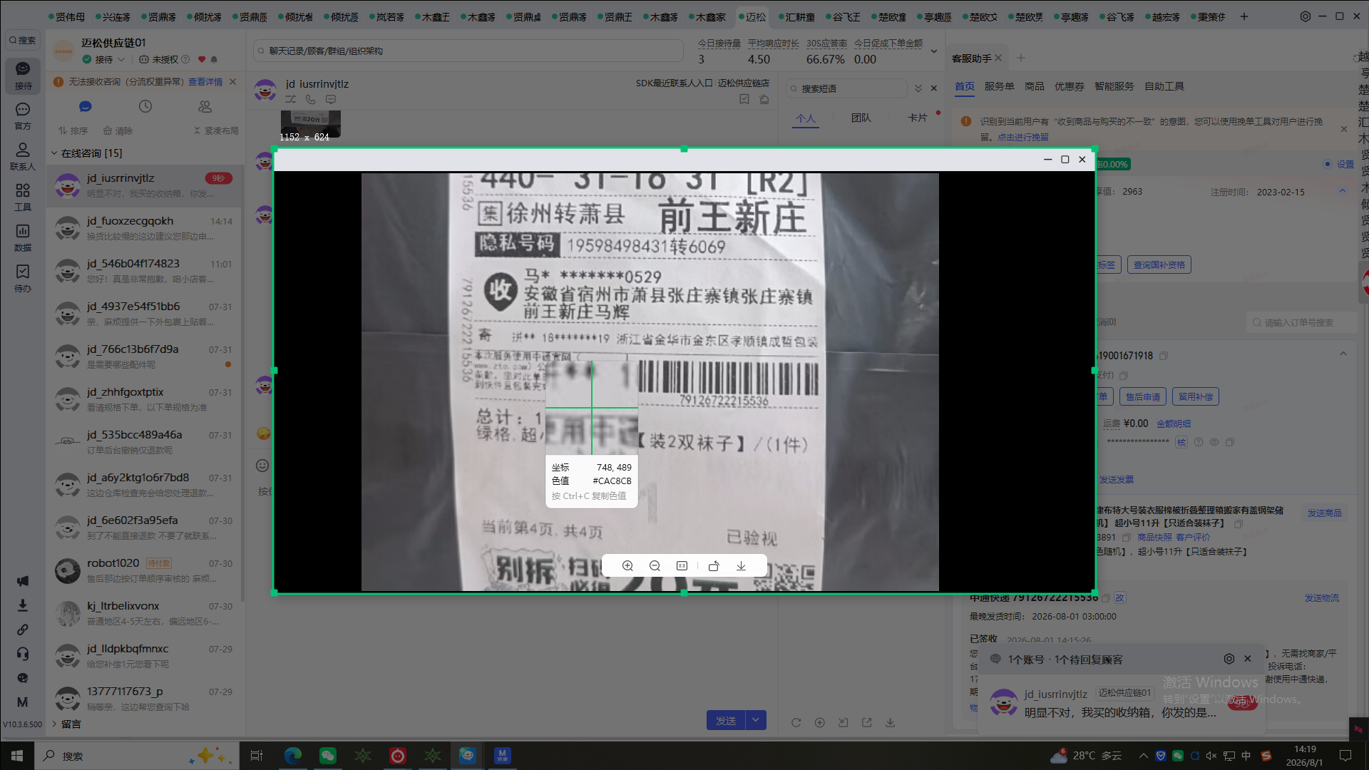This screenshot has height=770, width=1369.
Task: Click the phone call icon under jd_iusrrinvjtlz
Action: click(310, 100)
